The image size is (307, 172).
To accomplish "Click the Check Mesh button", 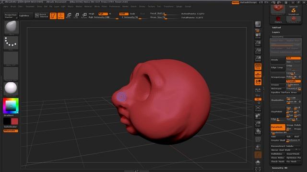I will point(278,161).
